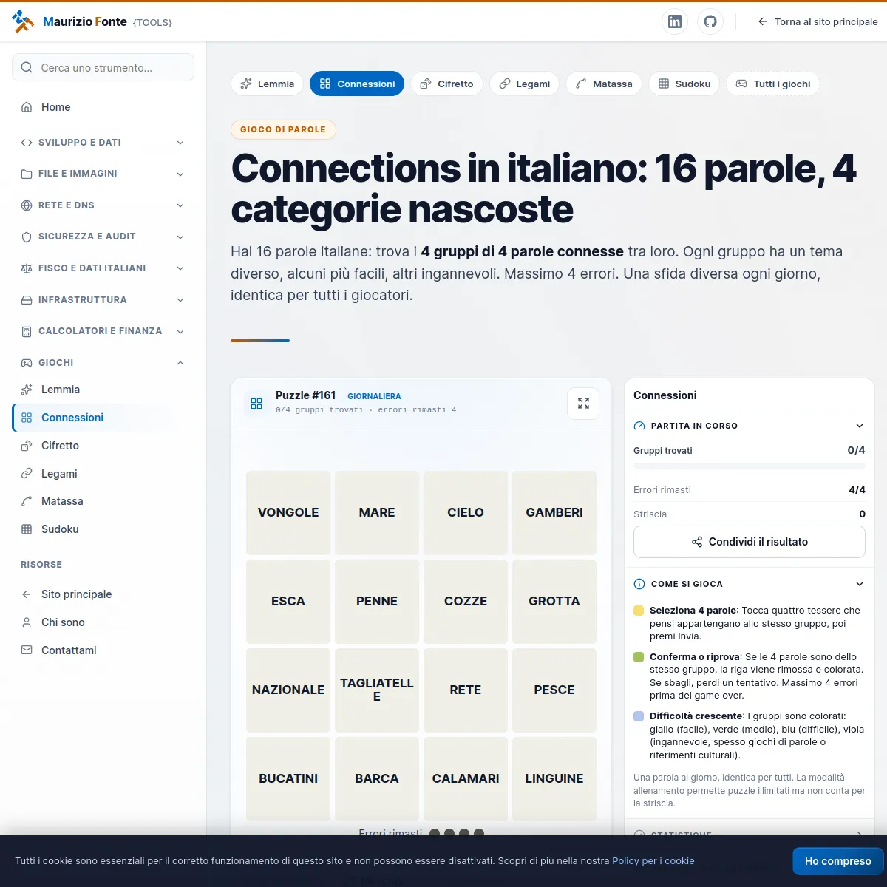Click Condividi il risultato button
Image resolution: width=887 pixels, height=887 pixels.
750,542
